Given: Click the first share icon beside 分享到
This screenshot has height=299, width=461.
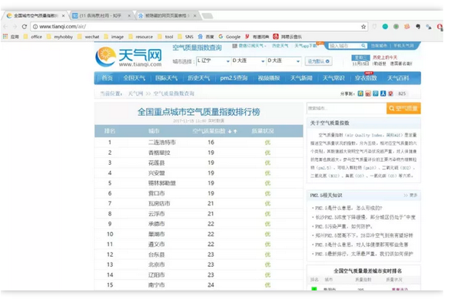Looking at the screenshot, I should [360, 94].
